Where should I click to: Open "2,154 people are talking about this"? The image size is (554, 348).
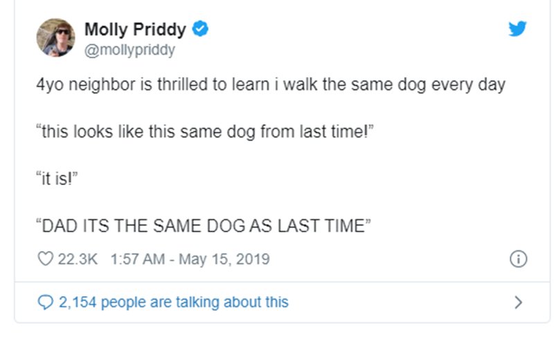[174, 302]
